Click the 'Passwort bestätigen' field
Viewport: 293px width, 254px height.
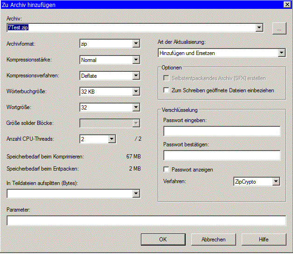tap(222, 156)
